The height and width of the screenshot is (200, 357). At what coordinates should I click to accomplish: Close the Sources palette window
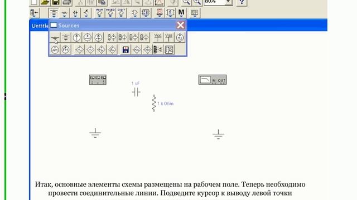(181, 25)
